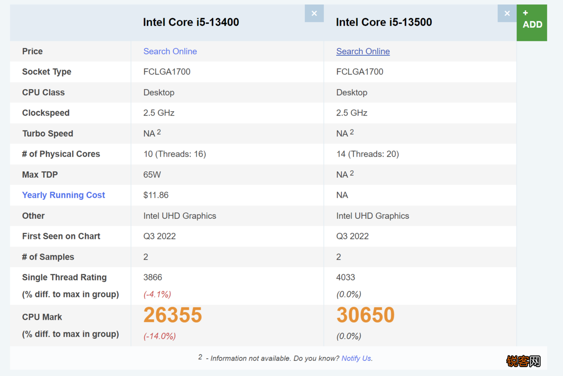Select the 65W Max TDP value
This screenshot has height=376, width=563.
[152, 175]
